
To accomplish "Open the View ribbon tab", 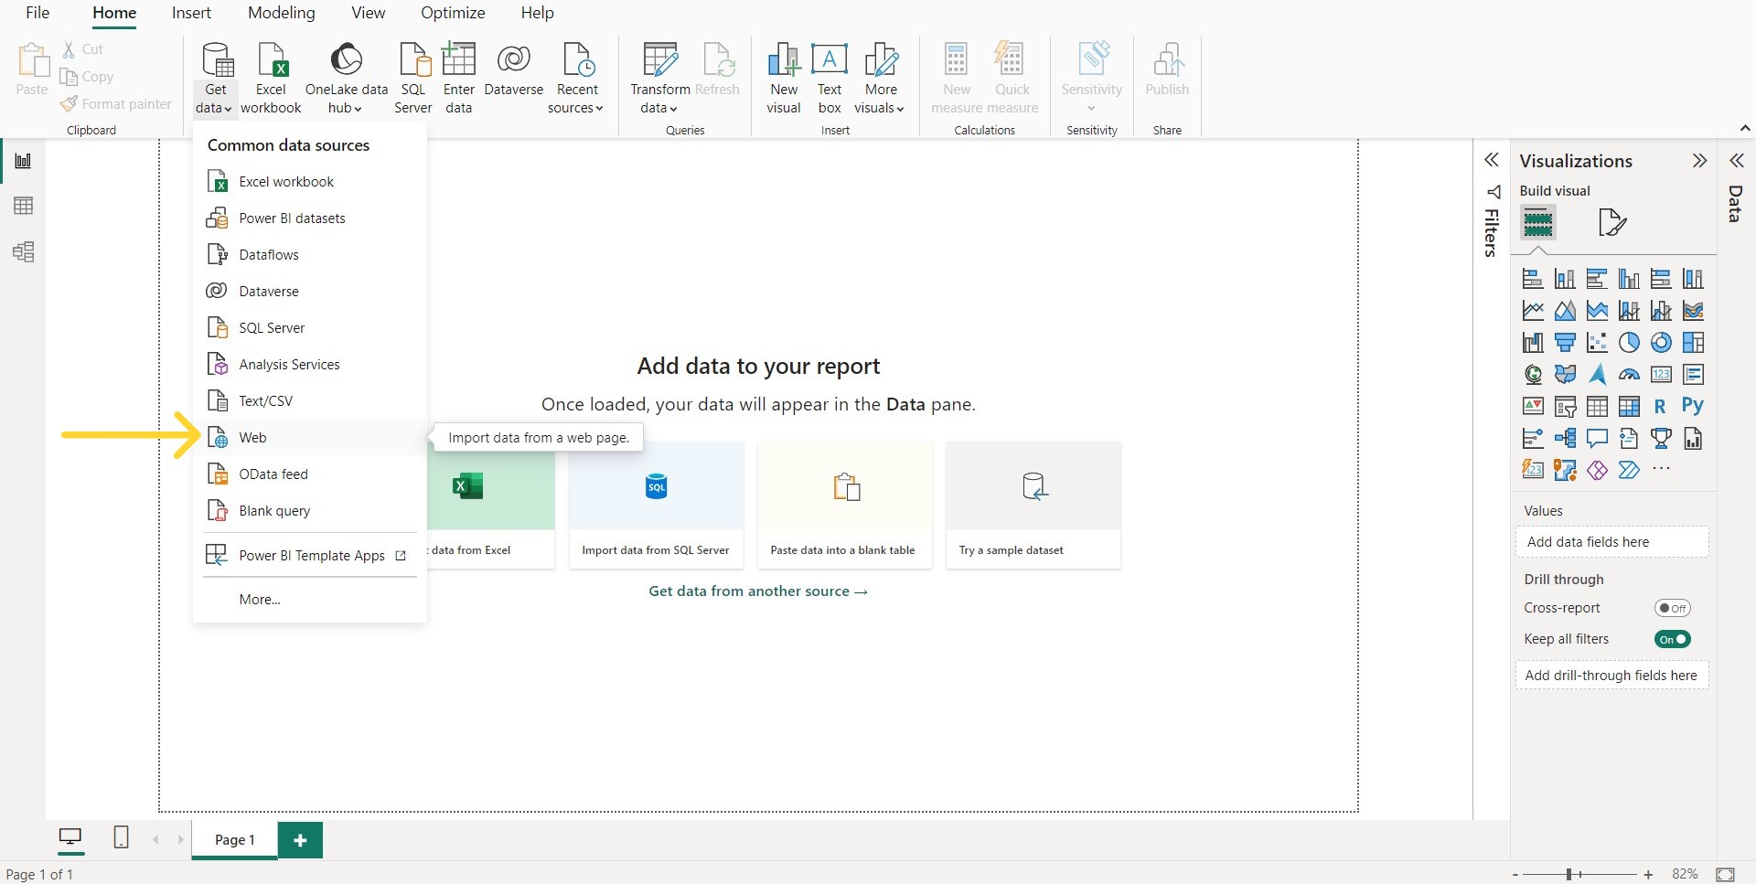I will pyautogui.click(x=369, y=13).
